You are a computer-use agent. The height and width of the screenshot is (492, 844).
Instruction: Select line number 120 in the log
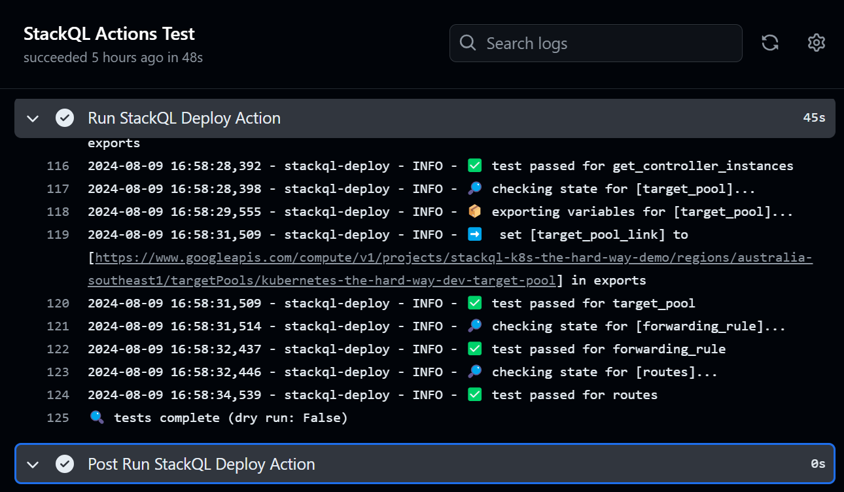(x=58, y=303)
